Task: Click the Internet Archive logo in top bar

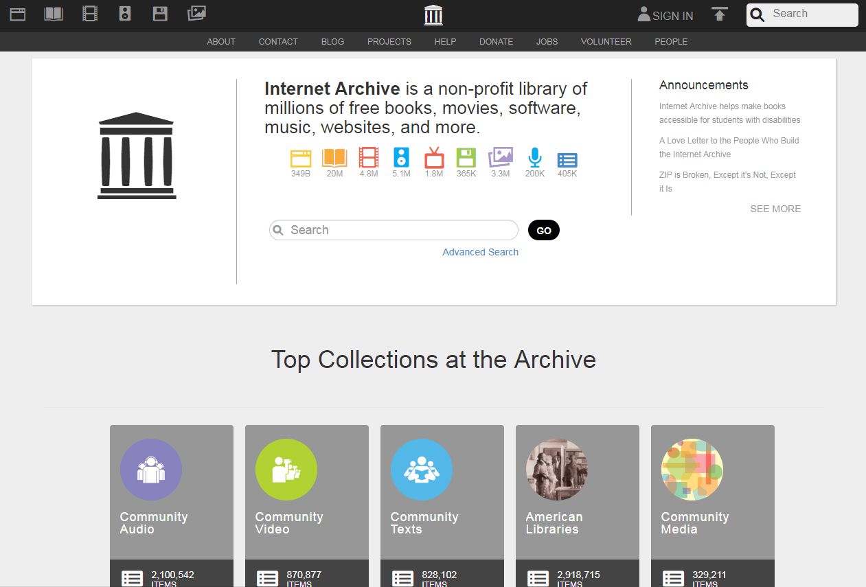Action: point(433,14)
